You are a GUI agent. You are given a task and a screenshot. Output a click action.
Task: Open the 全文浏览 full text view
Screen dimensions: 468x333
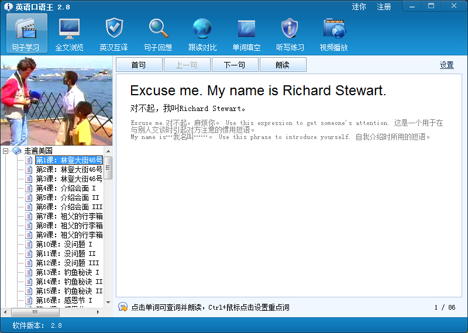point(69,34)
